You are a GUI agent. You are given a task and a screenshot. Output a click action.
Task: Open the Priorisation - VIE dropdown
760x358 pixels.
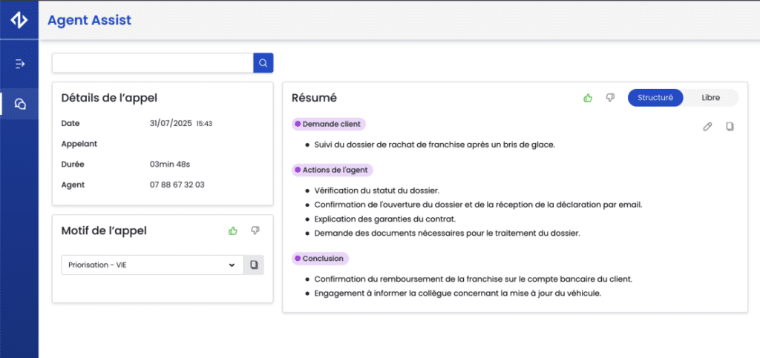coord(152,265)
